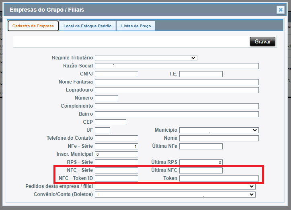Close the Empresas do Grupo dialog

coord(281,10)
